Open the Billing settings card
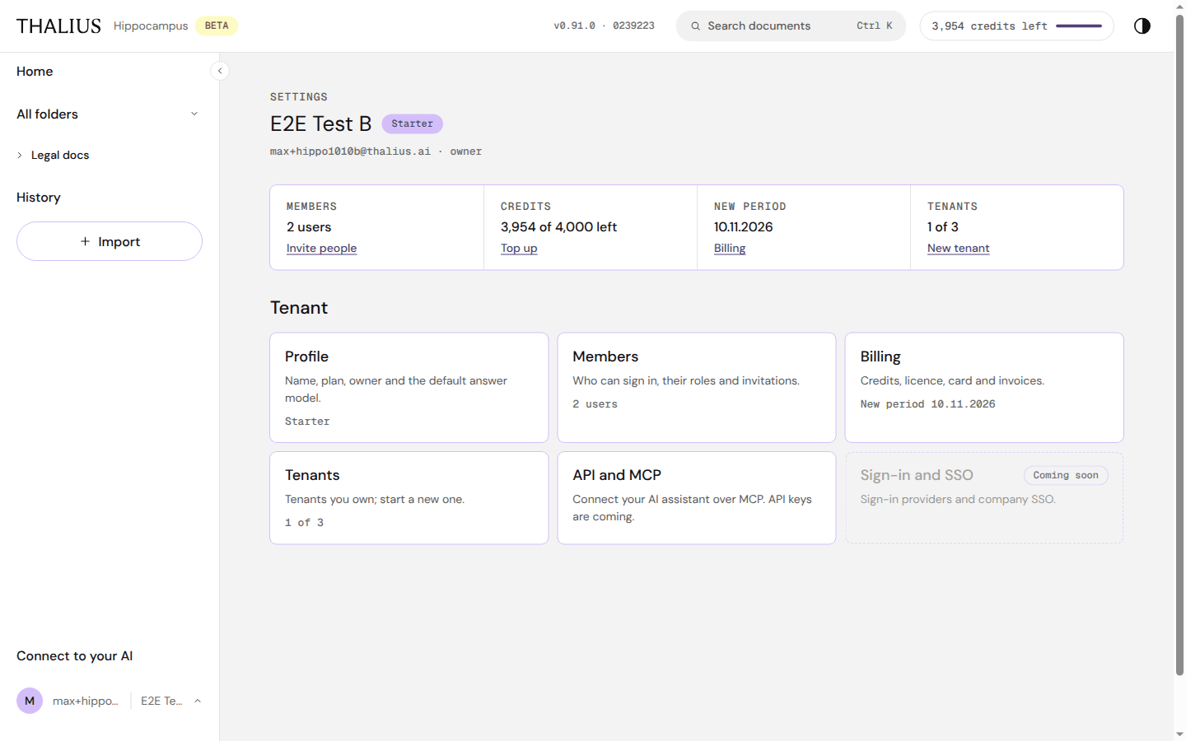Image resolution: width=1186 pixels, height=741 pixels. [x=984, y=388]
